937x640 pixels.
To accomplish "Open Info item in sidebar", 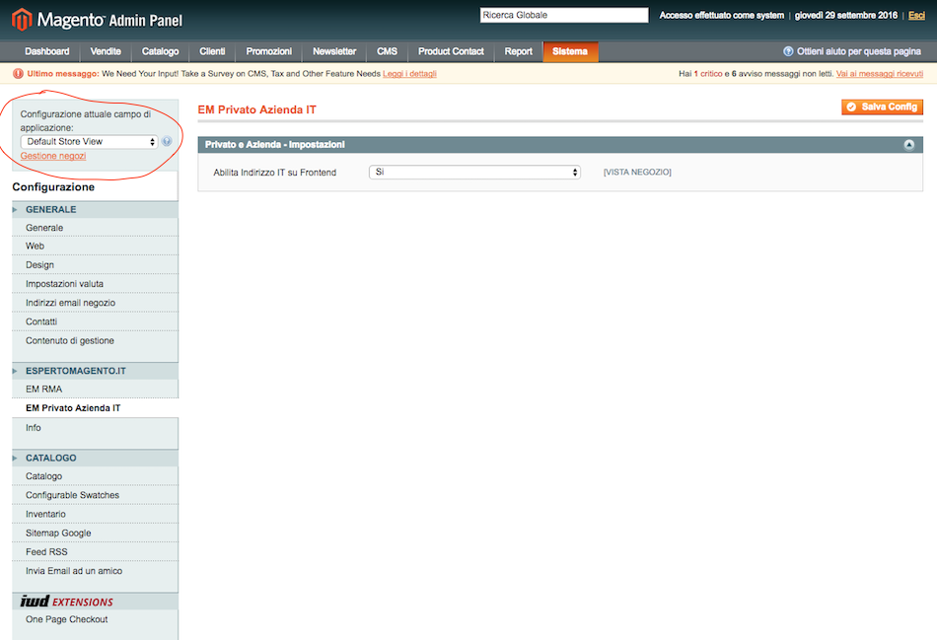I will tap(95, 428).
